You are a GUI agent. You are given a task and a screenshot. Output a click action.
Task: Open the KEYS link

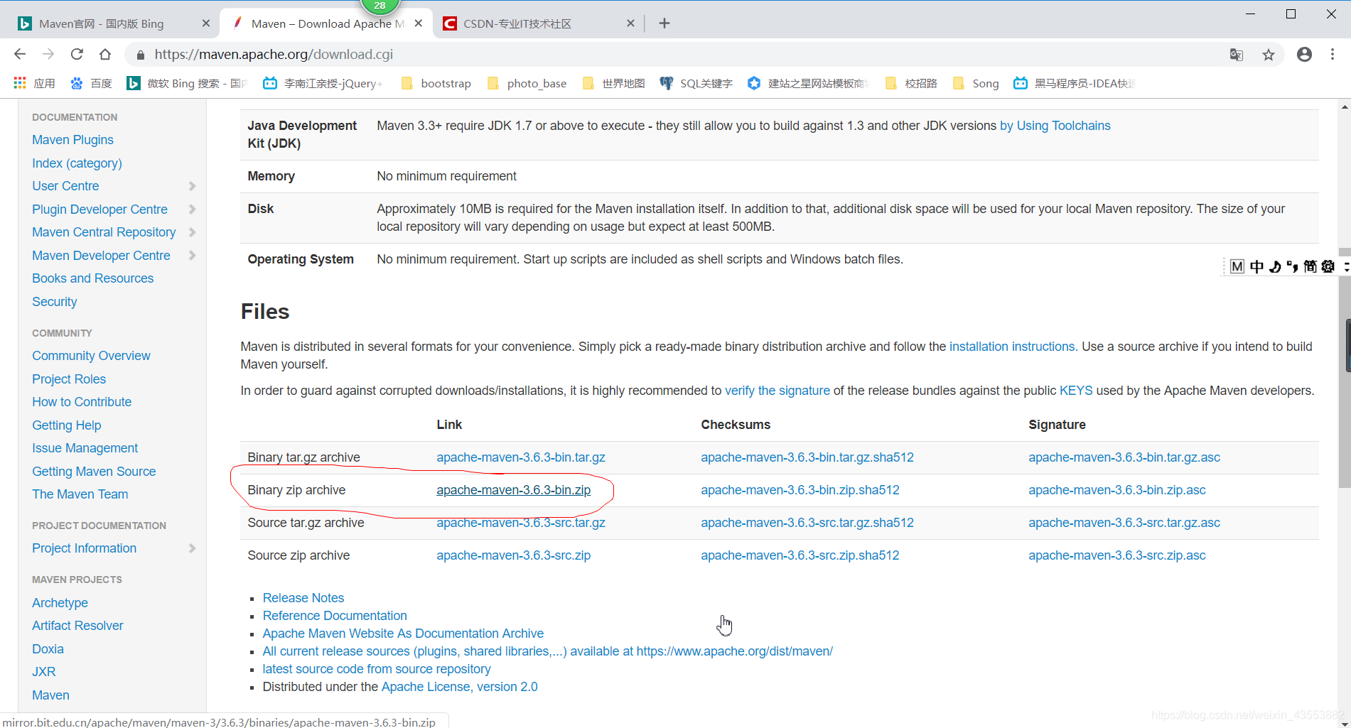click(x=1076, y=391)
